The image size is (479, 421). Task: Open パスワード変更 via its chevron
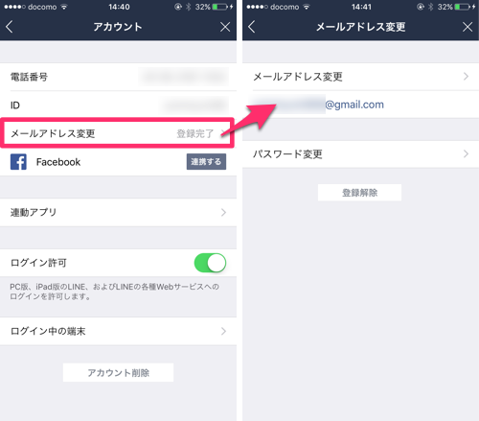pyautogui.click(x=466, y=154)
